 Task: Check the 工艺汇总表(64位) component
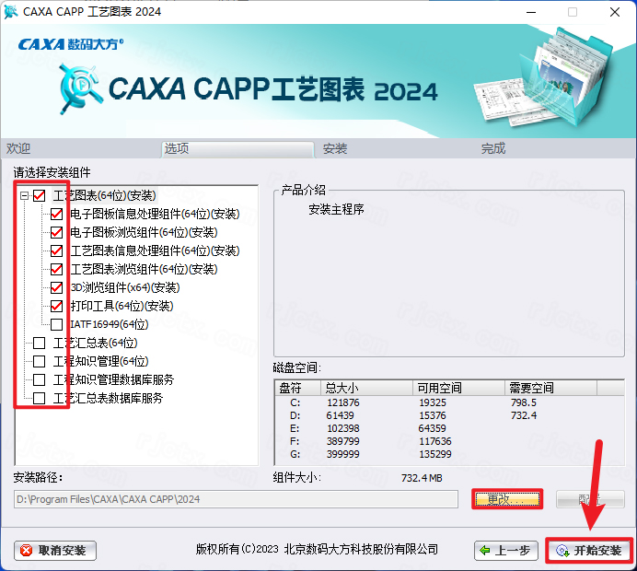[40, 343]
